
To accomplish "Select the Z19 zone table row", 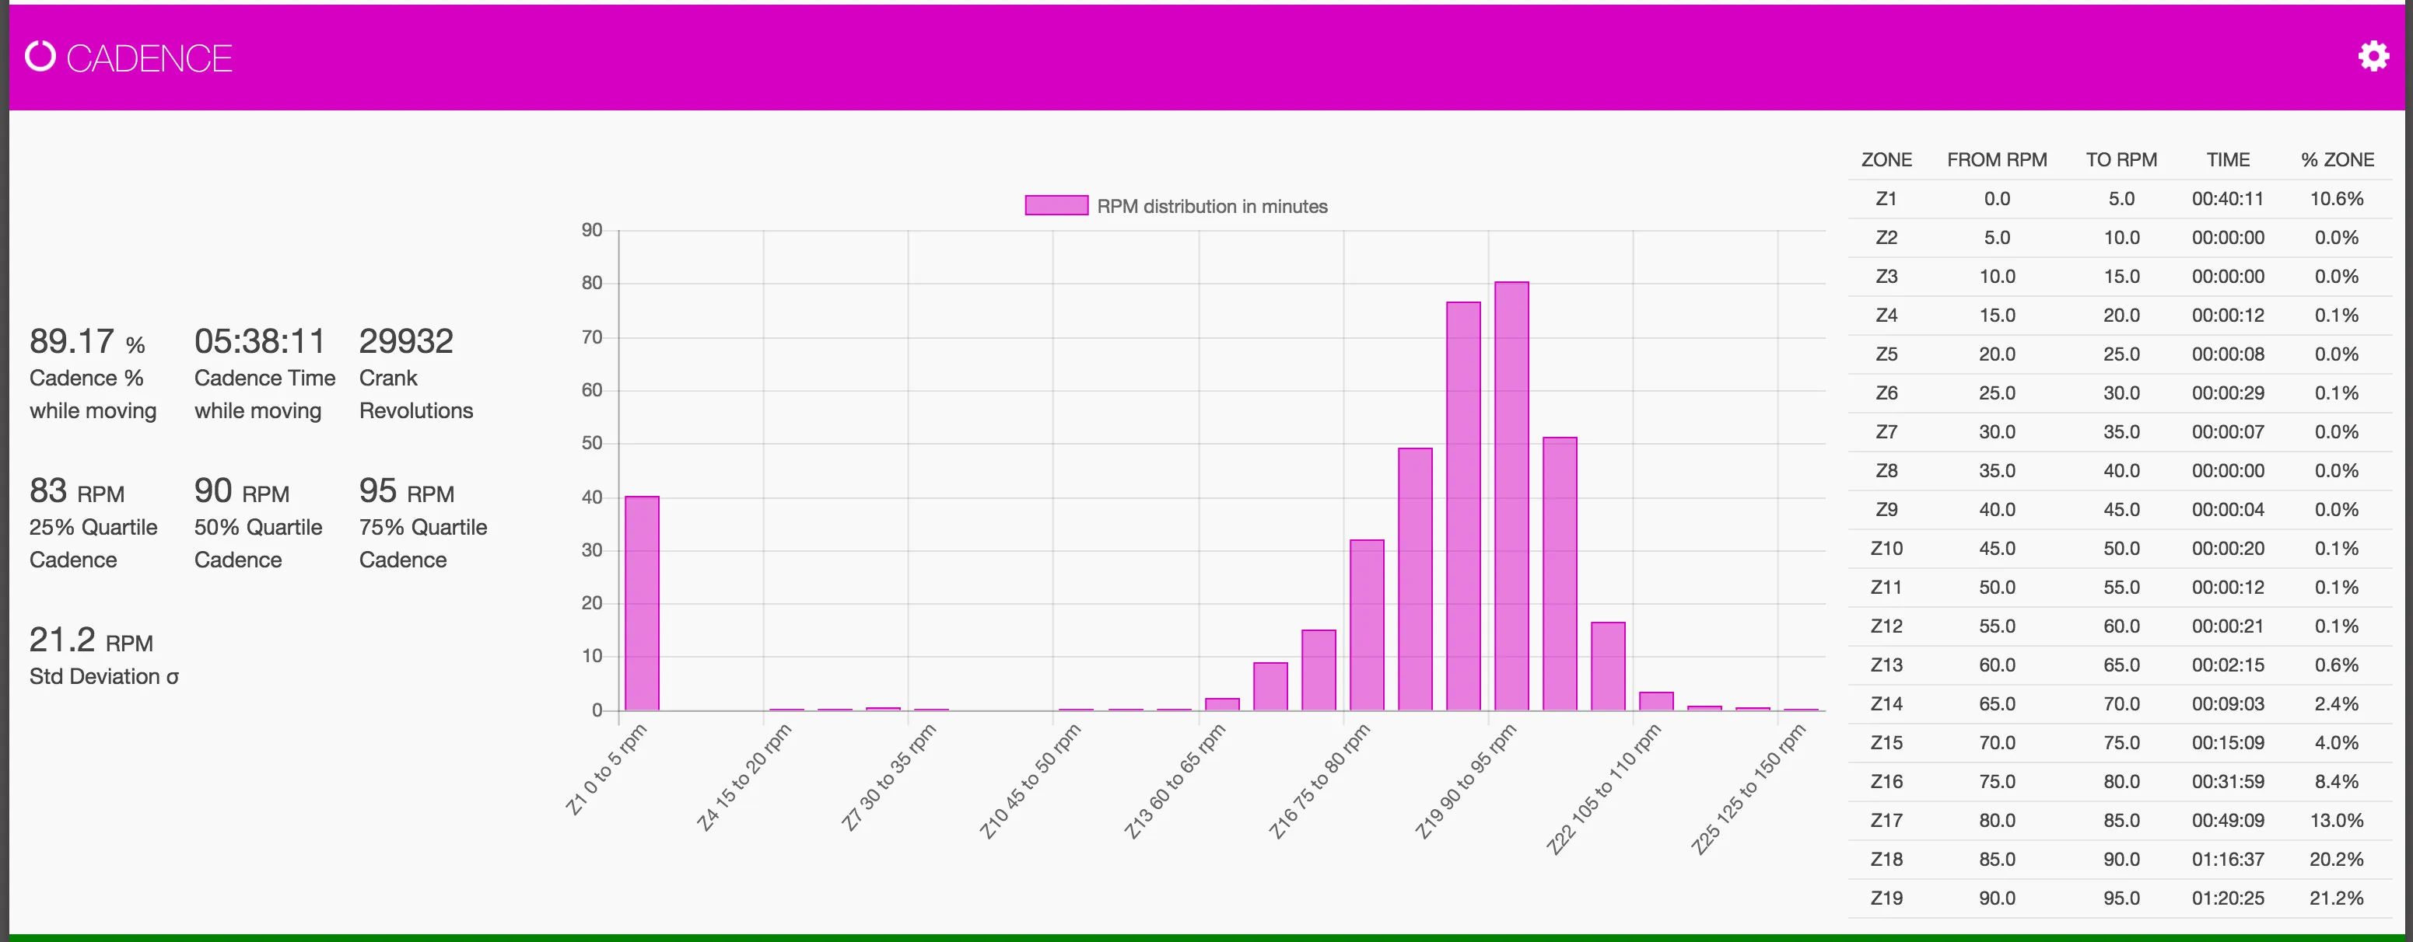I will pos(1886,898).
